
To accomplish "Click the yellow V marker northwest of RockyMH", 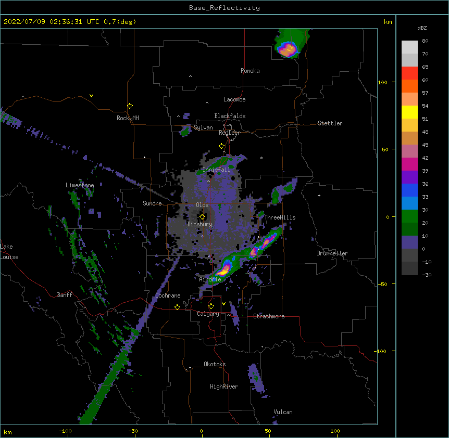I will (91, 96).
